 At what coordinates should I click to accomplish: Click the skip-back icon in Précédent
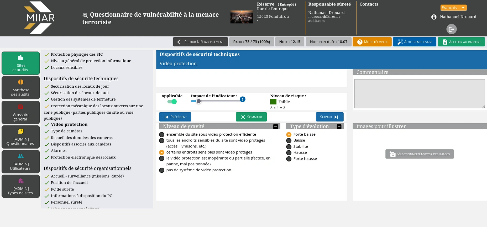click(166, 117)
